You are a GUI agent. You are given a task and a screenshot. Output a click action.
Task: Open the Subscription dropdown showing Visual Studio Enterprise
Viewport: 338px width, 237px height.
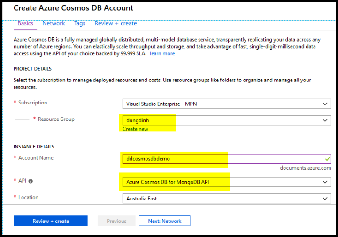227,104
